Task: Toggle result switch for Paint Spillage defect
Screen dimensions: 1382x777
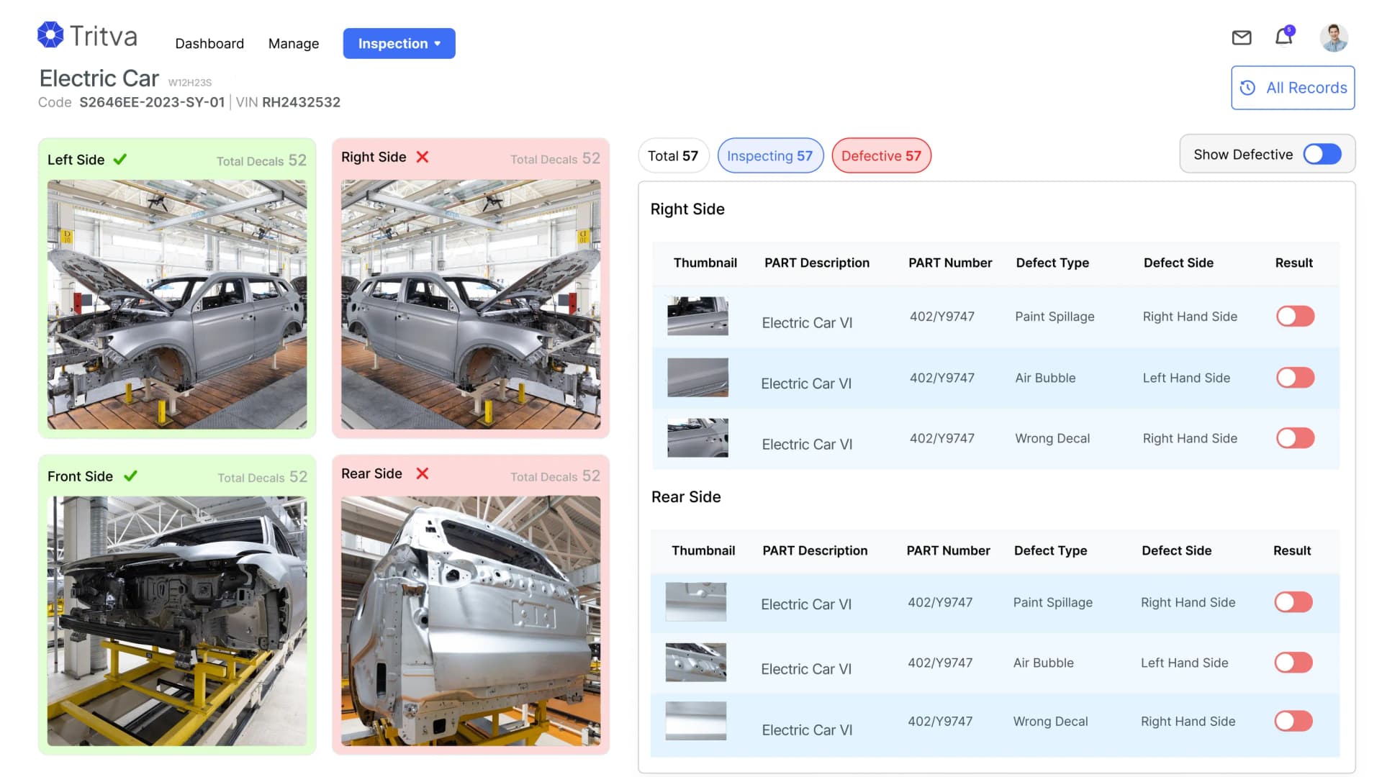Action: pos(1294,316)
